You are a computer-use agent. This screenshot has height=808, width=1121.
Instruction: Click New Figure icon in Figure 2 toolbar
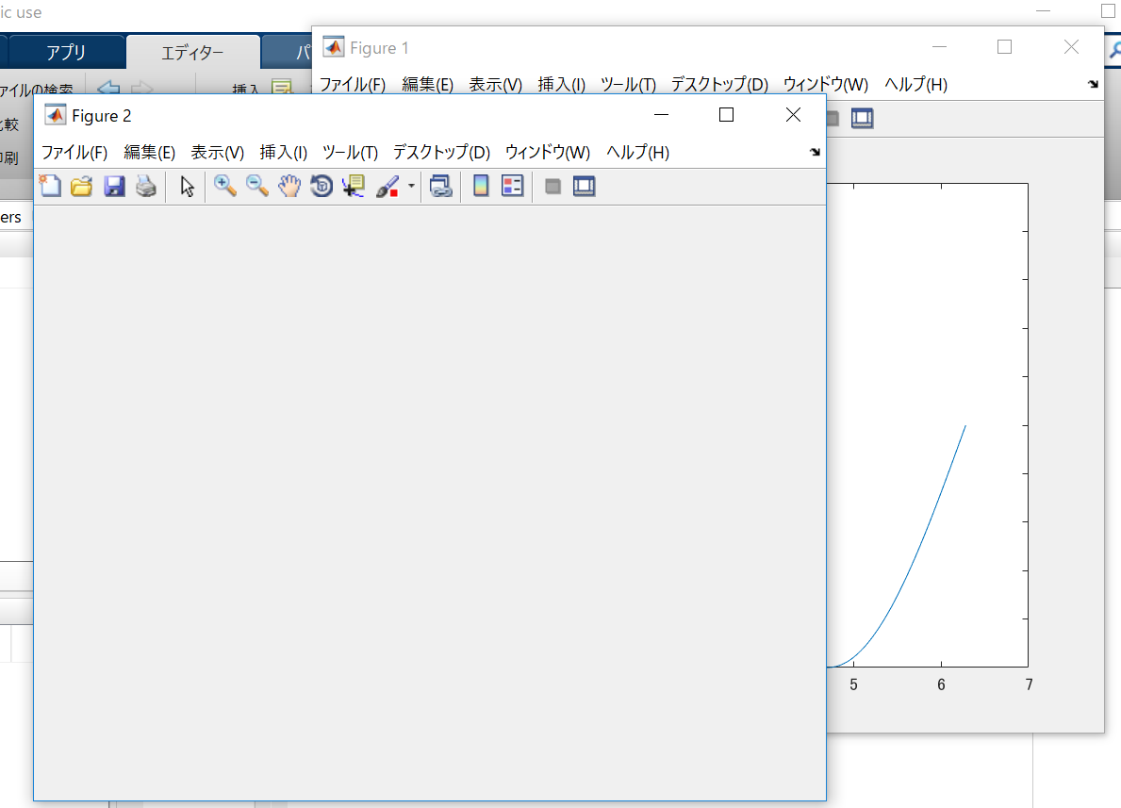click(x=50, y=187)
